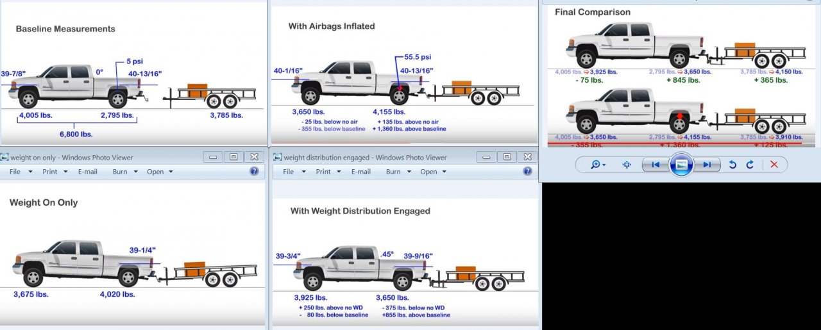Go to the previous photo
The height and width of the screenshot is (330, 821).
click(x=655, y=165)
